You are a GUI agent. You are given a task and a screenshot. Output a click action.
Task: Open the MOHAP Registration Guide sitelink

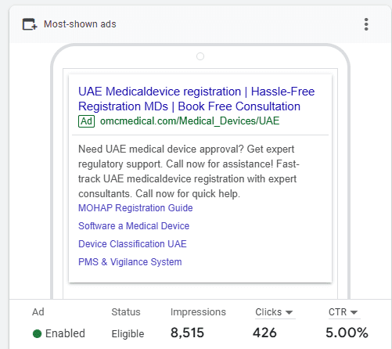pyautogui.click(x=135, y=208)
